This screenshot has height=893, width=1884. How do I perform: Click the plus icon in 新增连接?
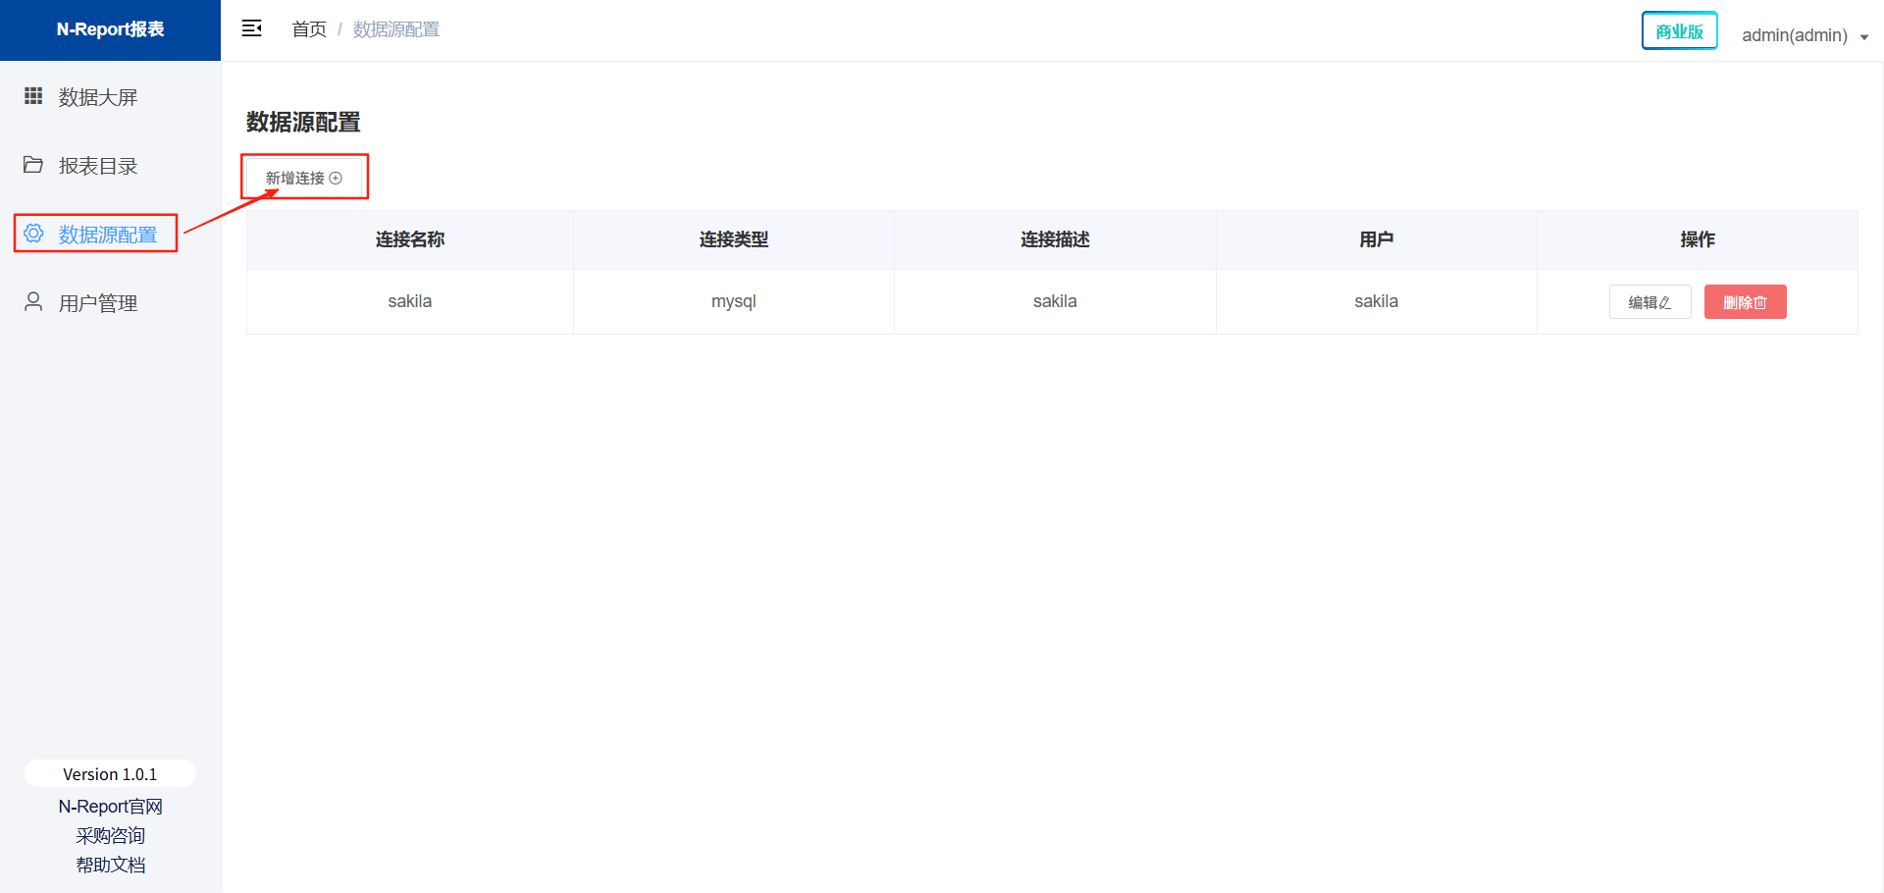[x=336, y=179]
